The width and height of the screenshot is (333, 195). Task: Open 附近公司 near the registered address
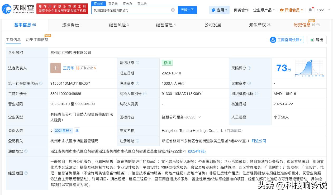click(259, 141)
